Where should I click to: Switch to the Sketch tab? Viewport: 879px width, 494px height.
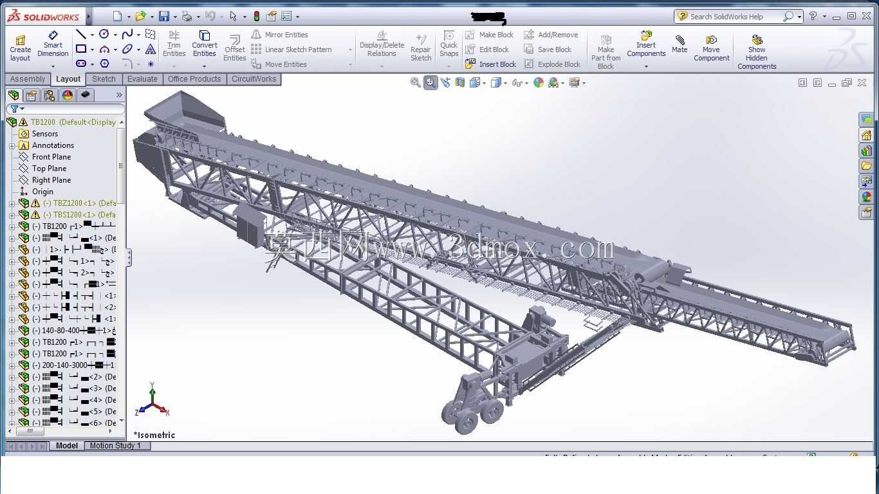pos(104,79)
